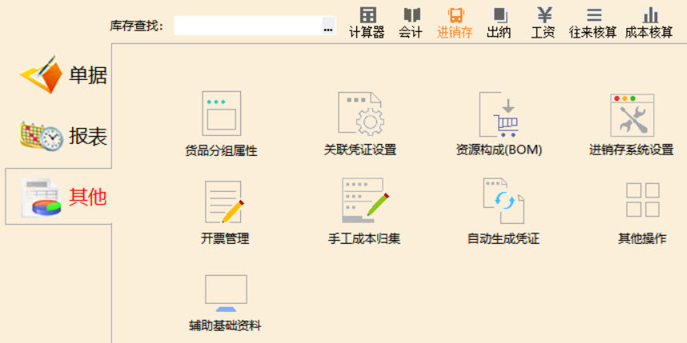This screenshot has height=343, width=687.
Task: Click the 库存查找 search input field
Action: tap(248, 26)
